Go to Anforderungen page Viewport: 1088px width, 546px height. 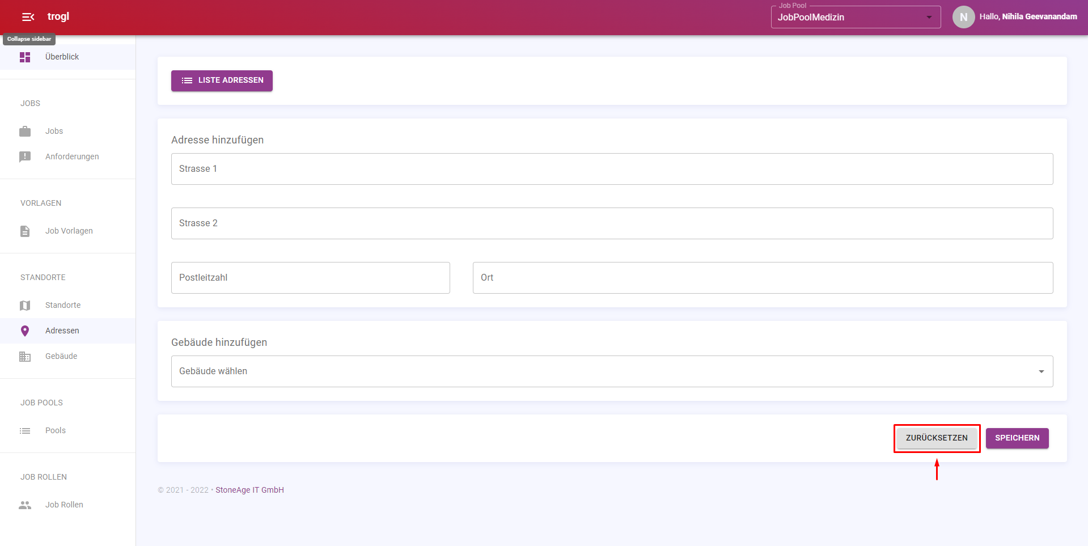point(68,156)
